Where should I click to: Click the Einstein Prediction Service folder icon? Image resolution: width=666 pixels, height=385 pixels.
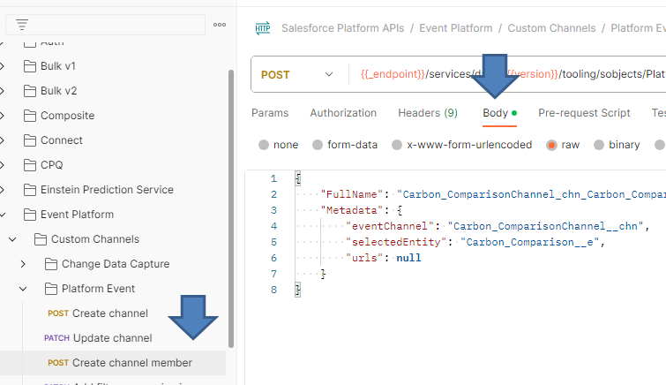pos(30,189)
